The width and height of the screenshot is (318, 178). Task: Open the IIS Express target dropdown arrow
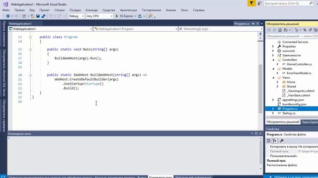coord(136,16)
